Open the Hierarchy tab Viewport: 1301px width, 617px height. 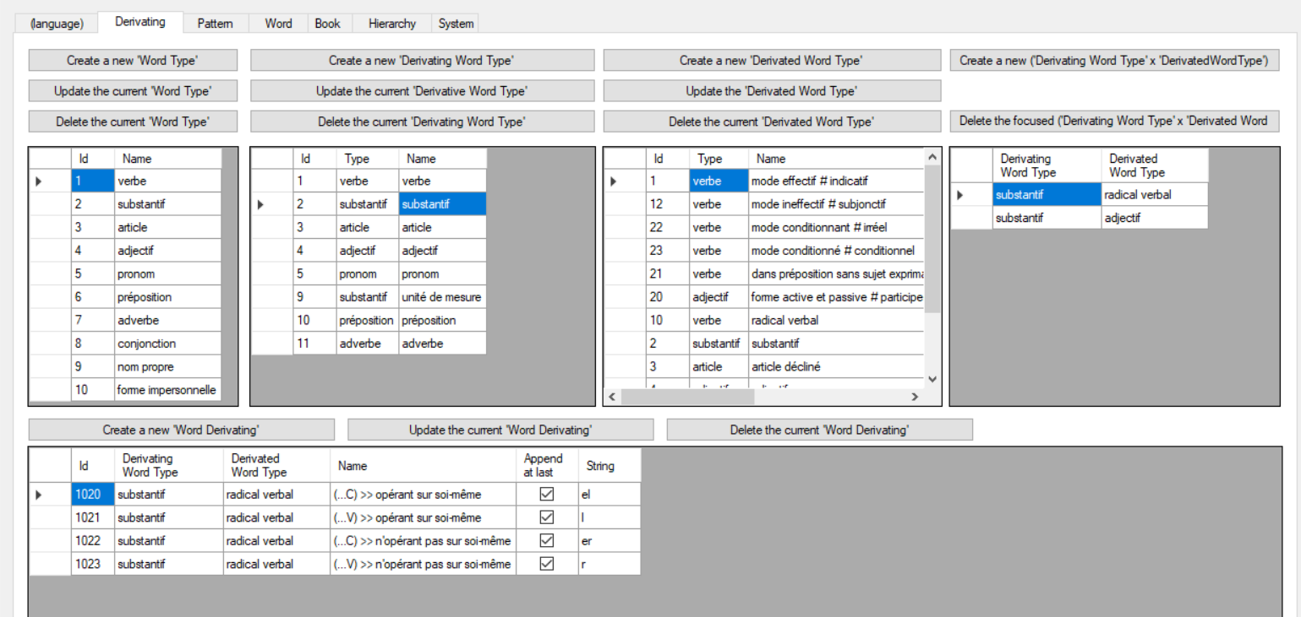(x=391, y=24)
